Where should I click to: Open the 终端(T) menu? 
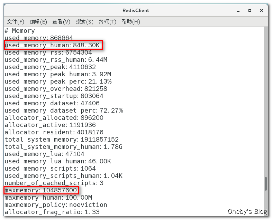click(107, 22)
